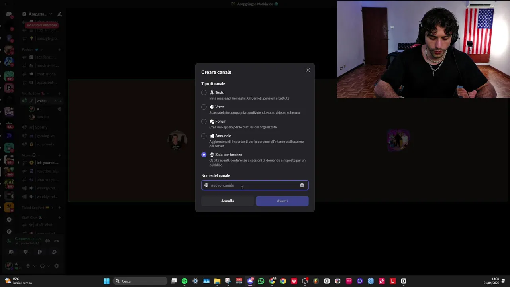Viewport: 510px width, 287px height.
Task: Click the user avatar in the user panel
Action: (9, 266)
